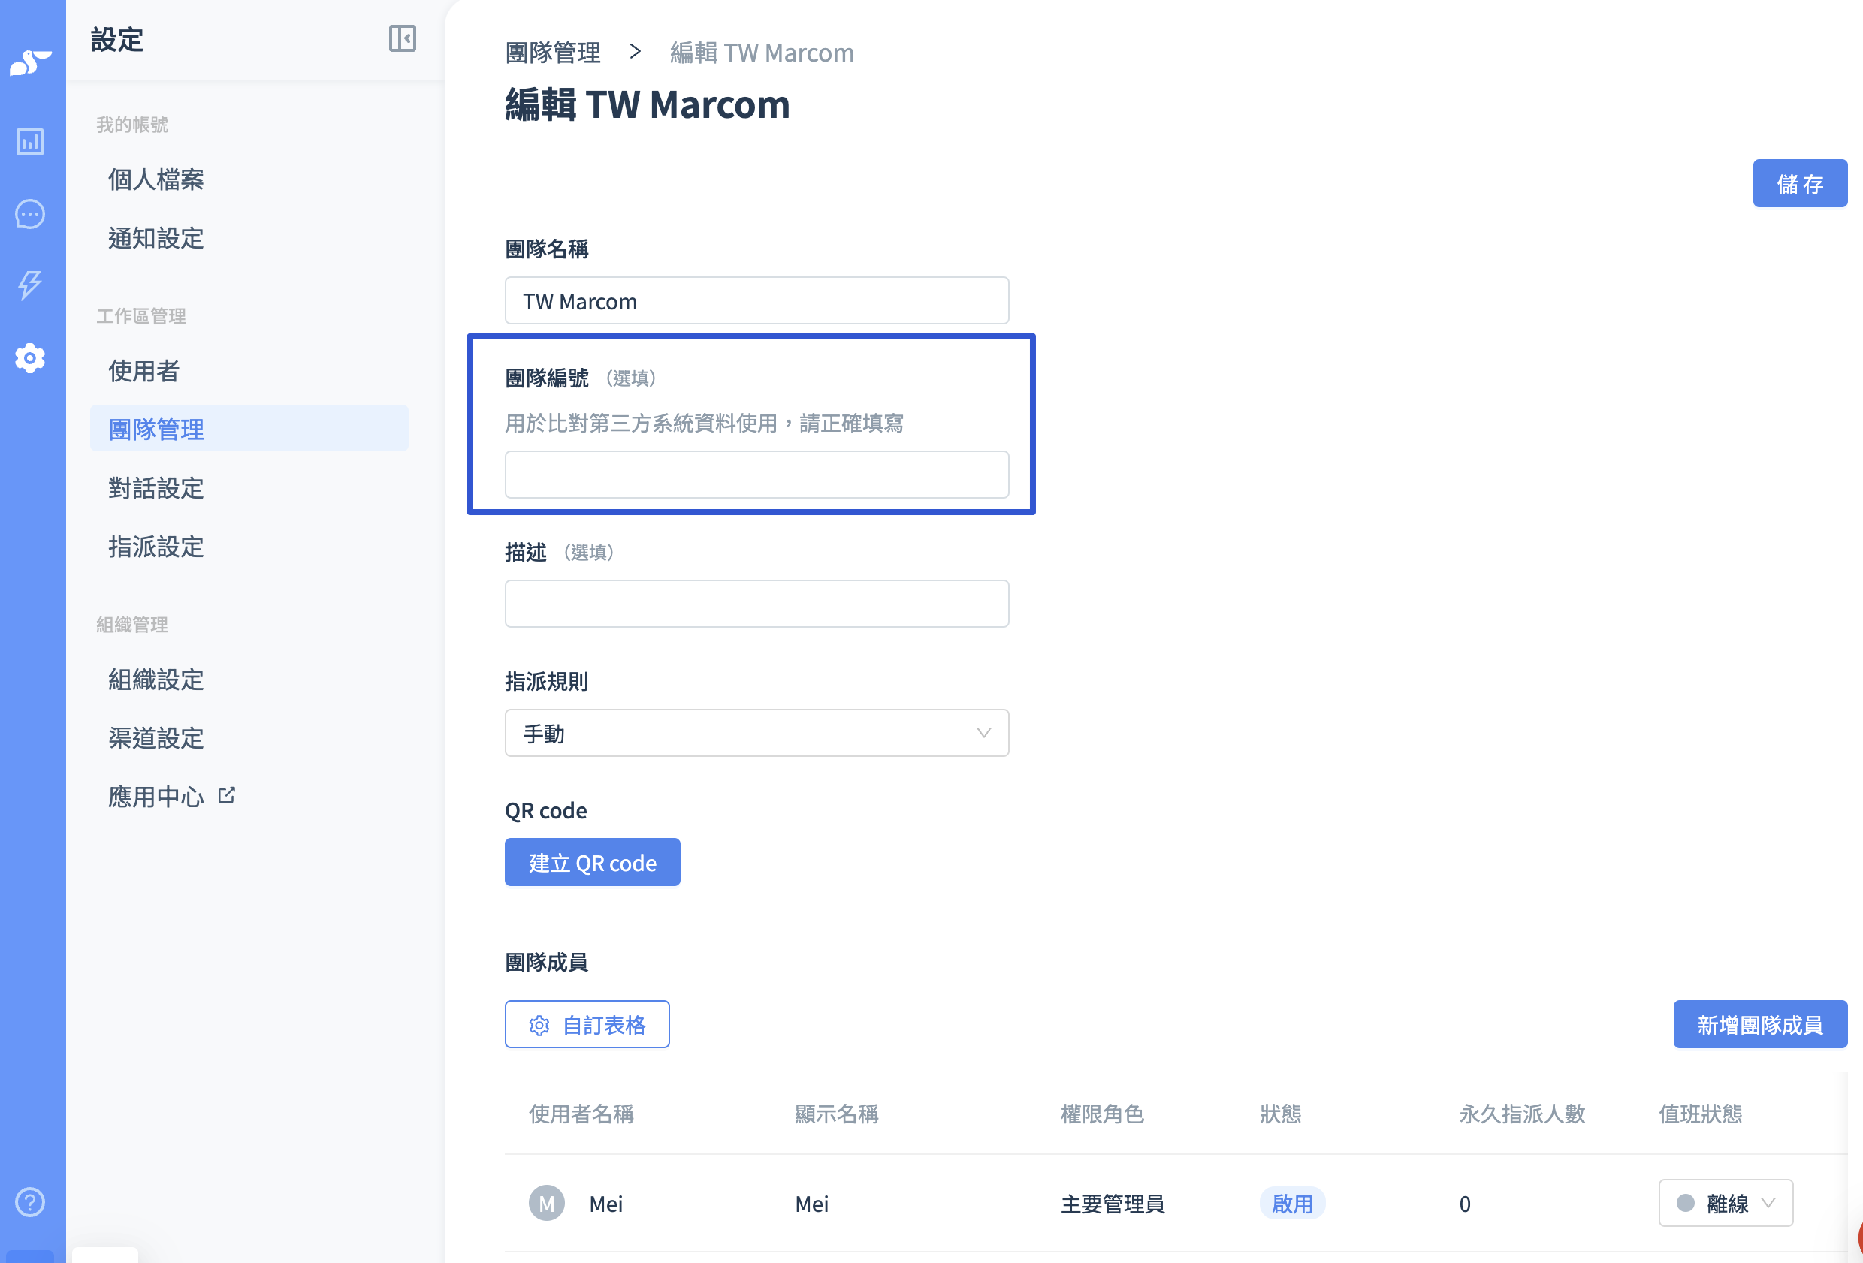Open the conversations chat bubble icon
Screen dimensions: 1863x1263
[31, 214]
